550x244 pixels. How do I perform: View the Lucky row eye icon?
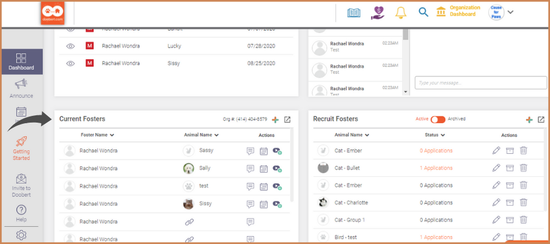point(70,46)
